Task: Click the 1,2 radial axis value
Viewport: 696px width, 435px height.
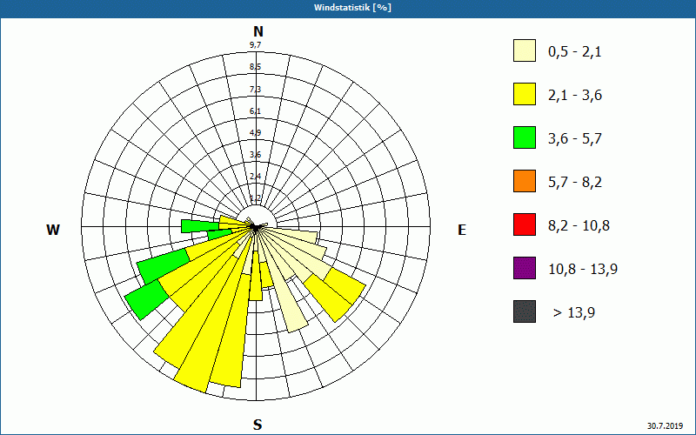Action: point(255,198)
